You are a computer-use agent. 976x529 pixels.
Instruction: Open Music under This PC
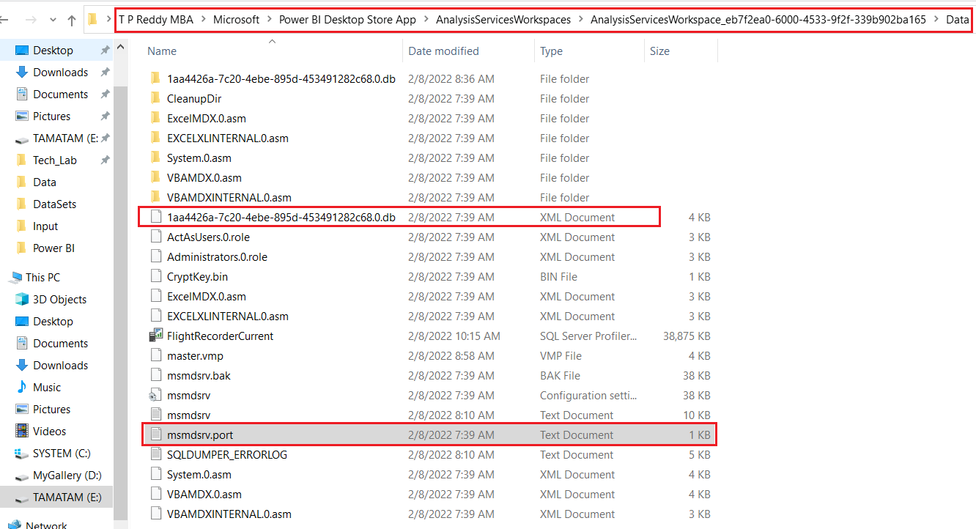click(47, 388)
